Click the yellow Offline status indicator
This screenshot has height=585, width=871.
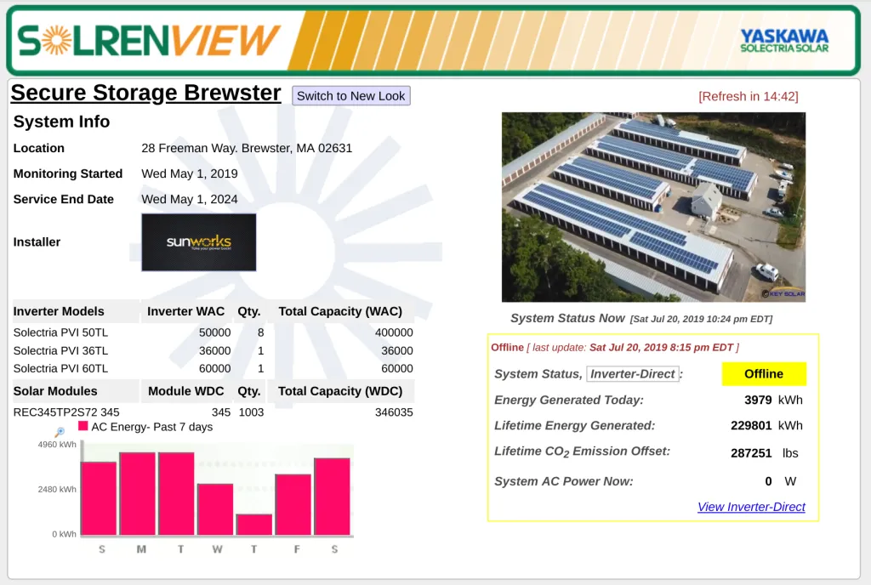pyautogui.click(x=763, y=374)
